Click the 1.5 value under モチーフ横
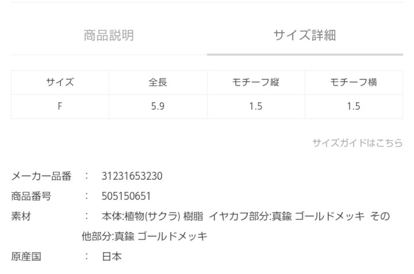 354,107
